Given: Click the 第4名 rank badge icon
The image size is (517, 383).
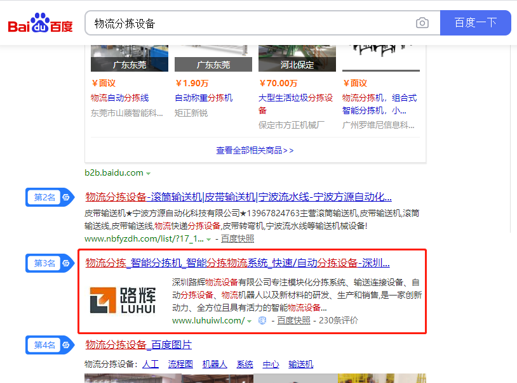Looking at the screenshot, I should coord(50,345).
